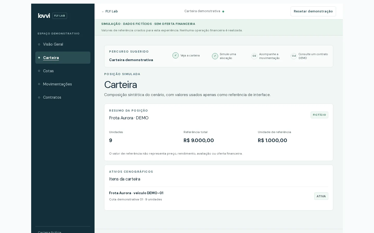Click Carteira demonstrativa under Percurso sugerido
The height and width of the screenshot is (233, 374).
131,60
